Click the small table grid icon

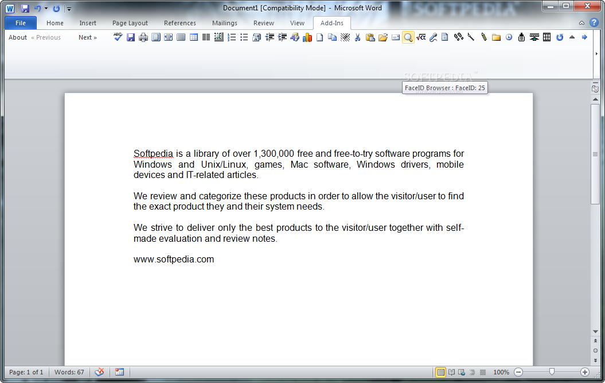[x=194, y=37]
